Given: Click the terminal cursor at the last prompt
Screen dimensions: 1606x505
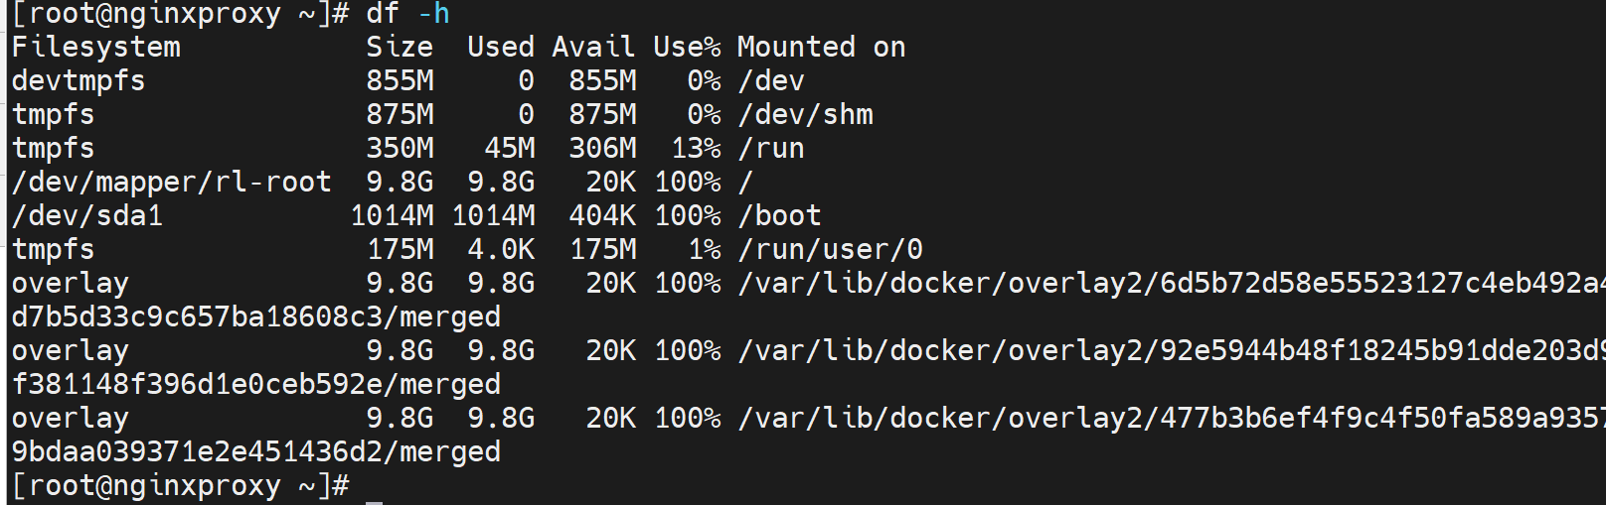Looking at the screenshot, I should point(374,499).
